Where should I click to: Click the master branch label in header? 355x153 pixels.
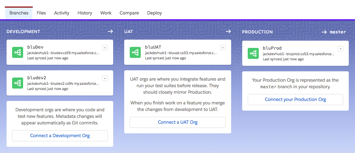click(x=338, y=32)
